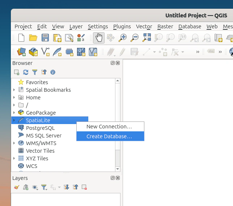Viewport: 233px width, 206px height.
Task: Choose Create Database… from context menu
Action: click(x=109, y=136)
